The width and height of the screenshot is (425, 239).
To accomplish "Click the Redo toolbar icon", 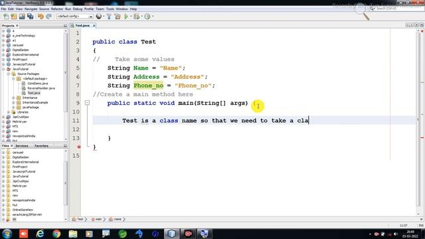I will [x=48, y=17].
